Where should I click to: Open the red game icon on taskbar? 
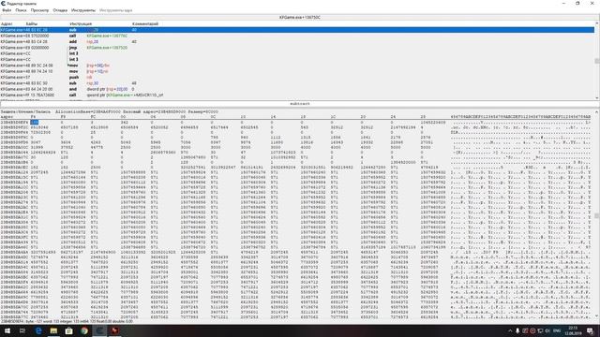[x=114, y=330]
